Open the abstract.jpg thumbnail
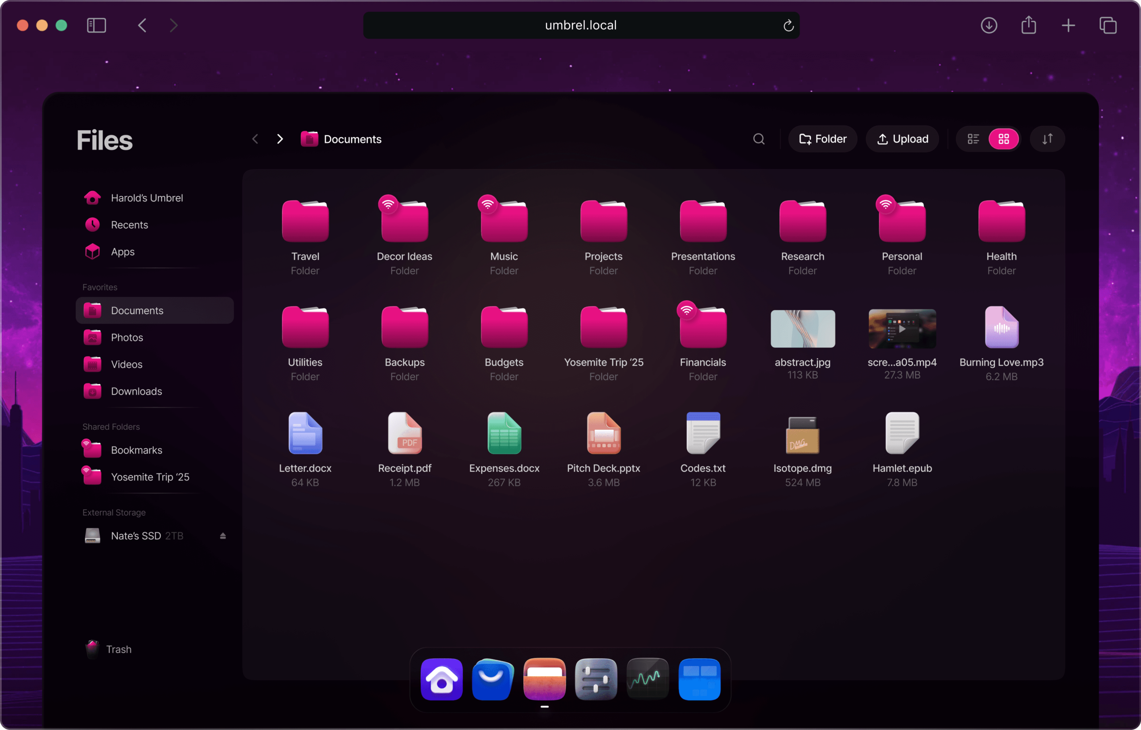This screenshot has width=1141, height=730. 802,329
